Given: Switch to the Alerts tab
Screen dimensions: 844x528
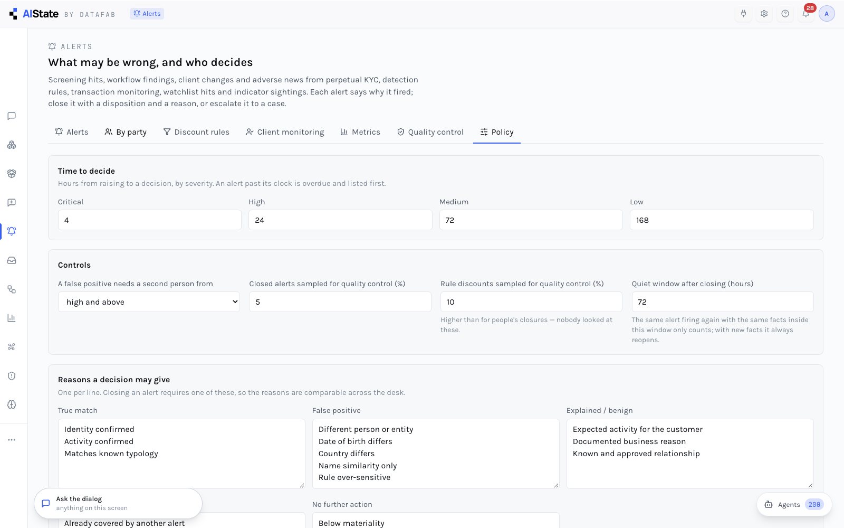Looking at the screenshot, I should pos(72,132).
